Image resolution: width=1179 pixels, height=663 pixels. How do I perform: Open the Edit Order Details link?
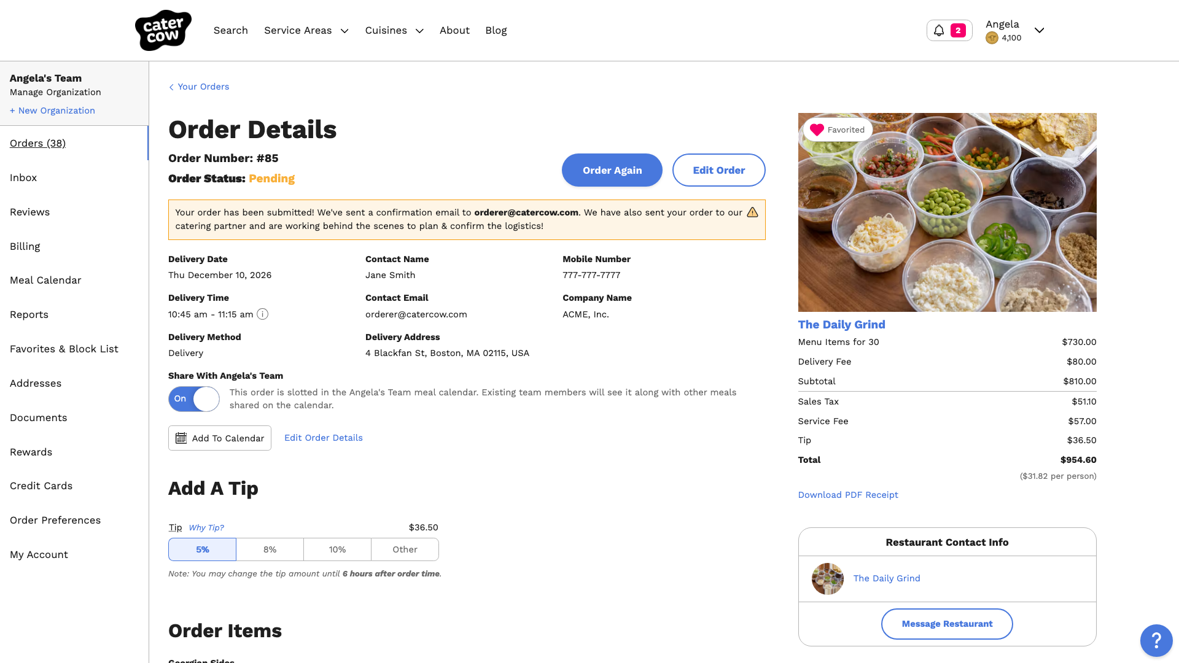[x=324, y=438]
